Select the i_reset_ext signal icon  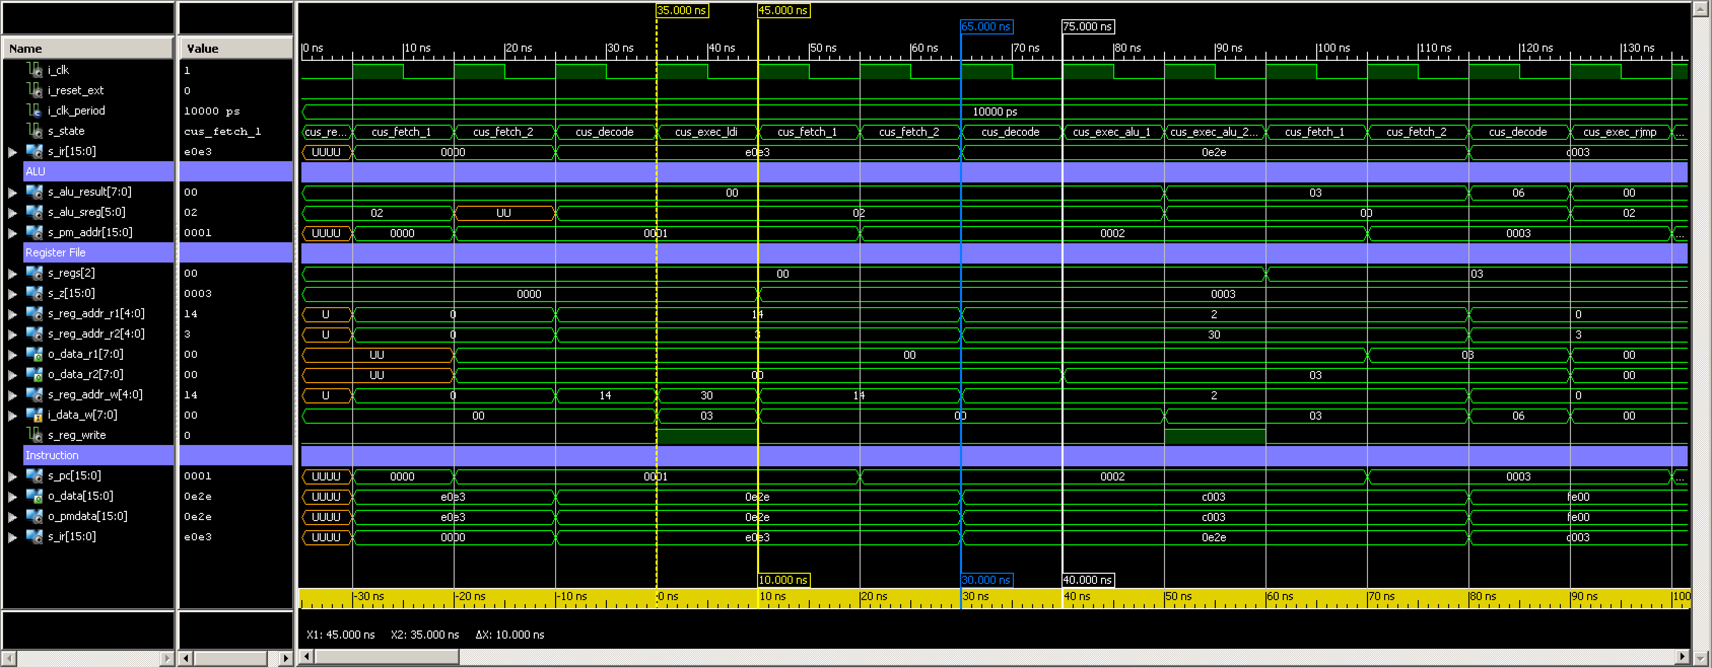tap(33, 90)
